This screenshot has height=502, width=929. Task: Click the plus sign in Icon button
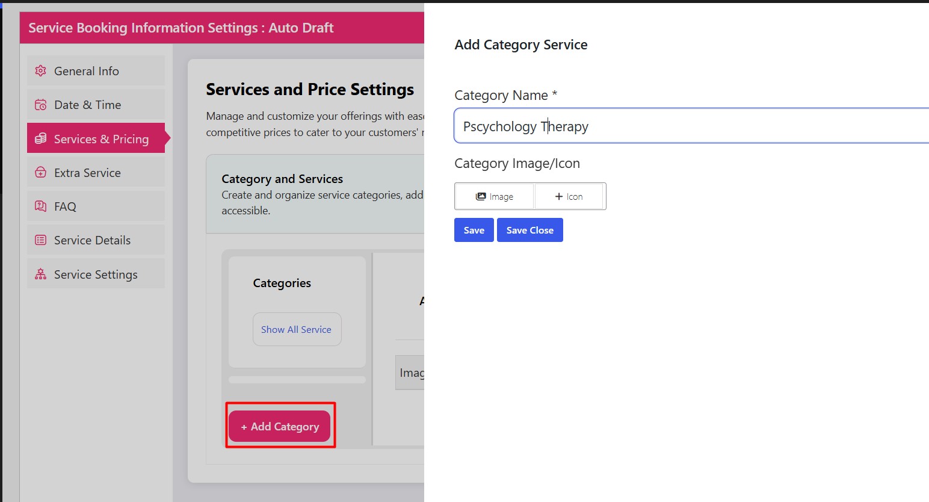558,197
